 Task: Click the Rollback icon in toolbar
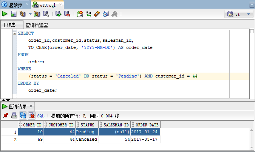pos(67,14)
